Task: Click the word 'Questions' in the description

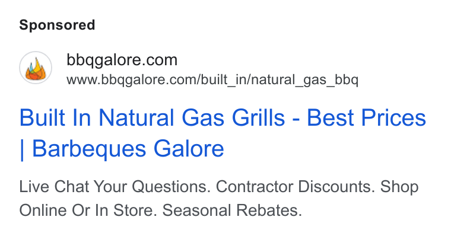Action: coord(169,187)
